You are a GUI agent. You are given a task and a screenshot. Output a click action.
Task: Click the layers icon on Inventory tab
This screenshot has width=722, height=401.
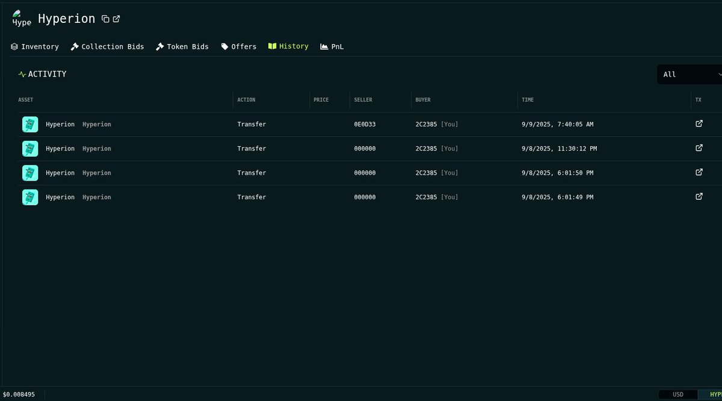(x=13, y=46)
